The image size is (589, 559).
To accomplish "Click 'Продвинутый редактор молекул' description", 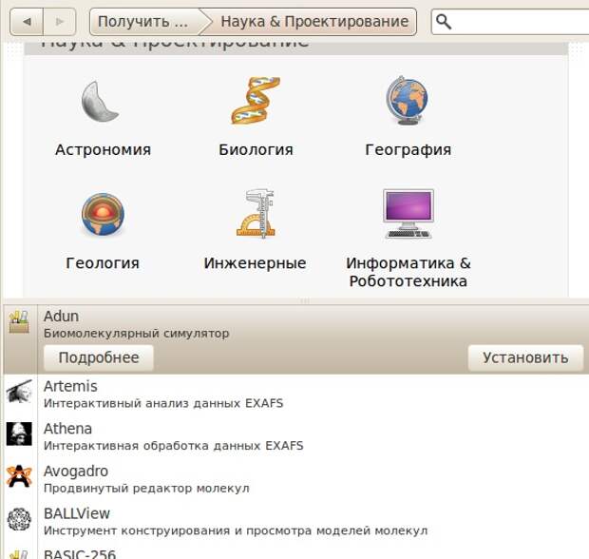I will (146, 489).
